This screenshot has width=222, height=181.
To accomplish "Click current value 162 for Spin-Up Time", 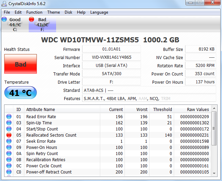I will point(119,123).
